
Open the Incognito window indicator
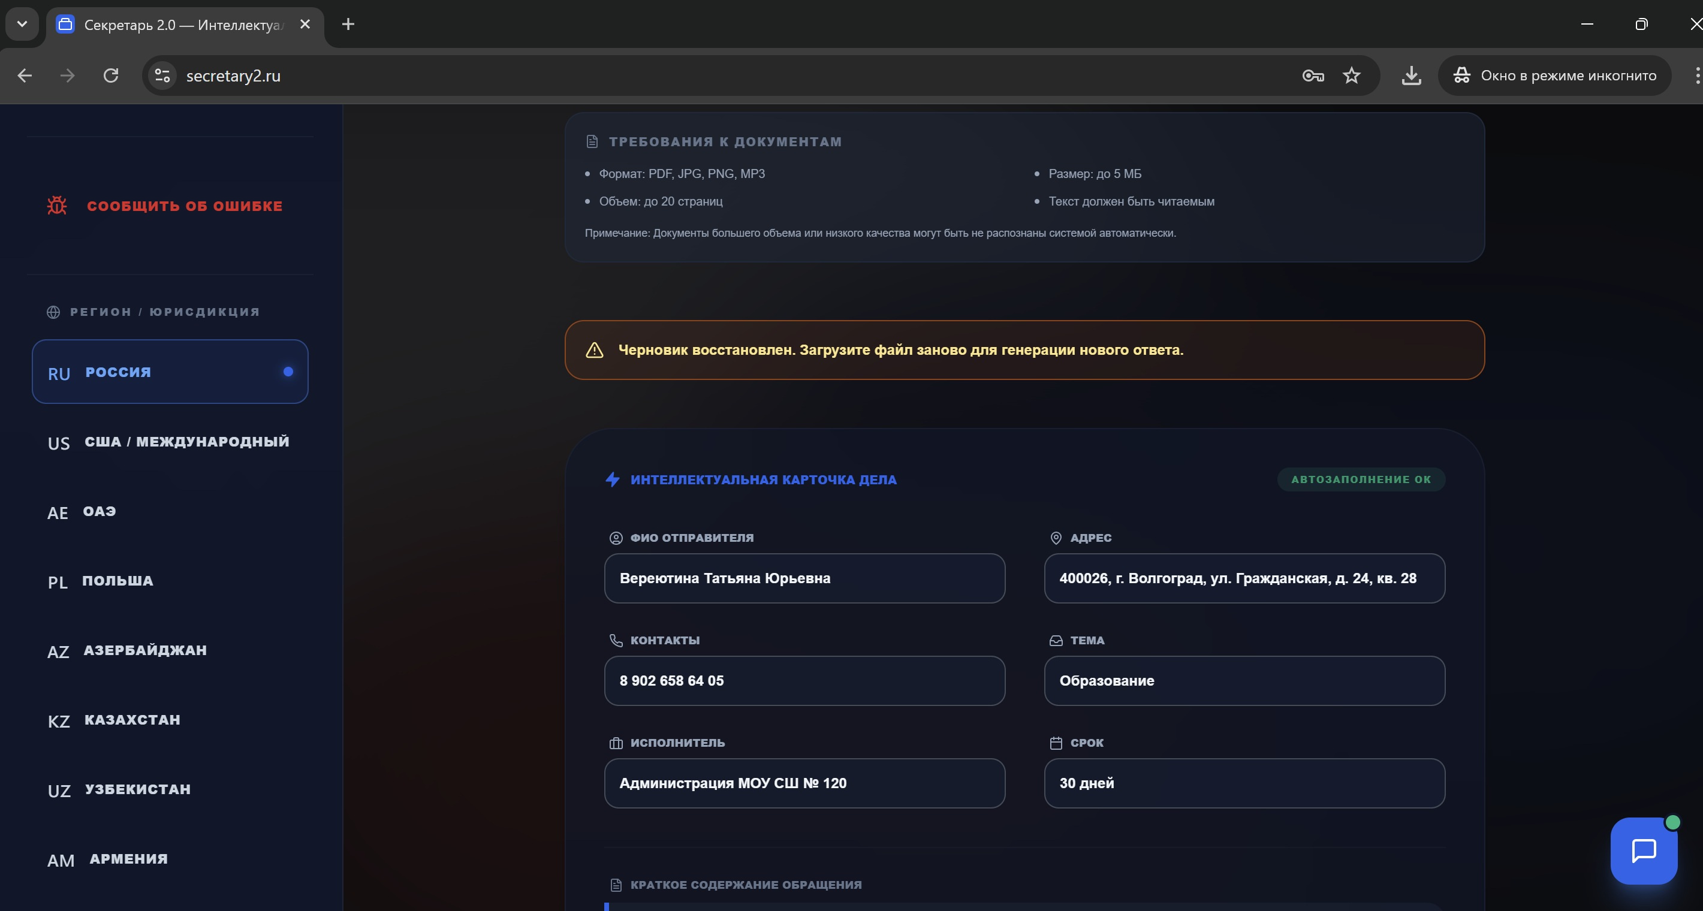click(x=1554, y=76)
